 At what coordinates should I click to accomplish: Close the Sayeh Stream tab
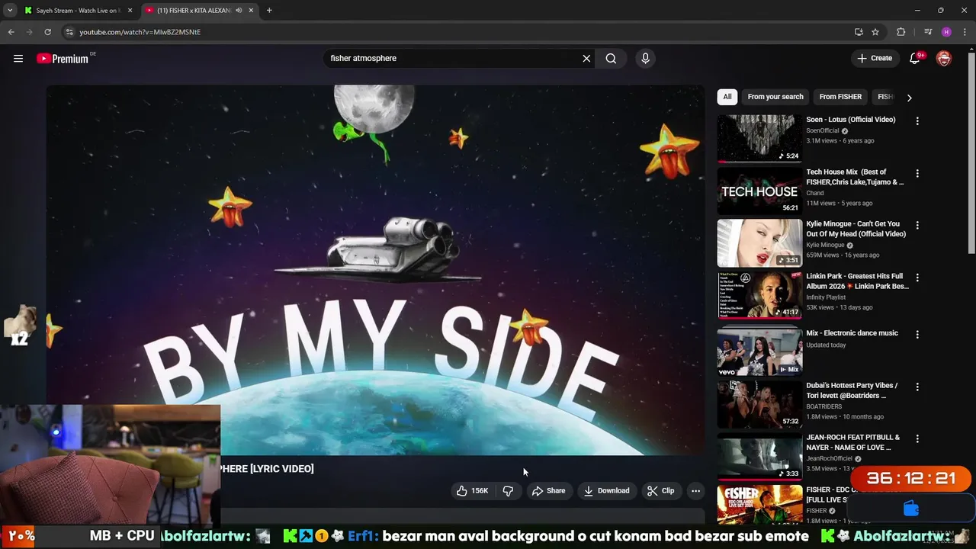130,11
